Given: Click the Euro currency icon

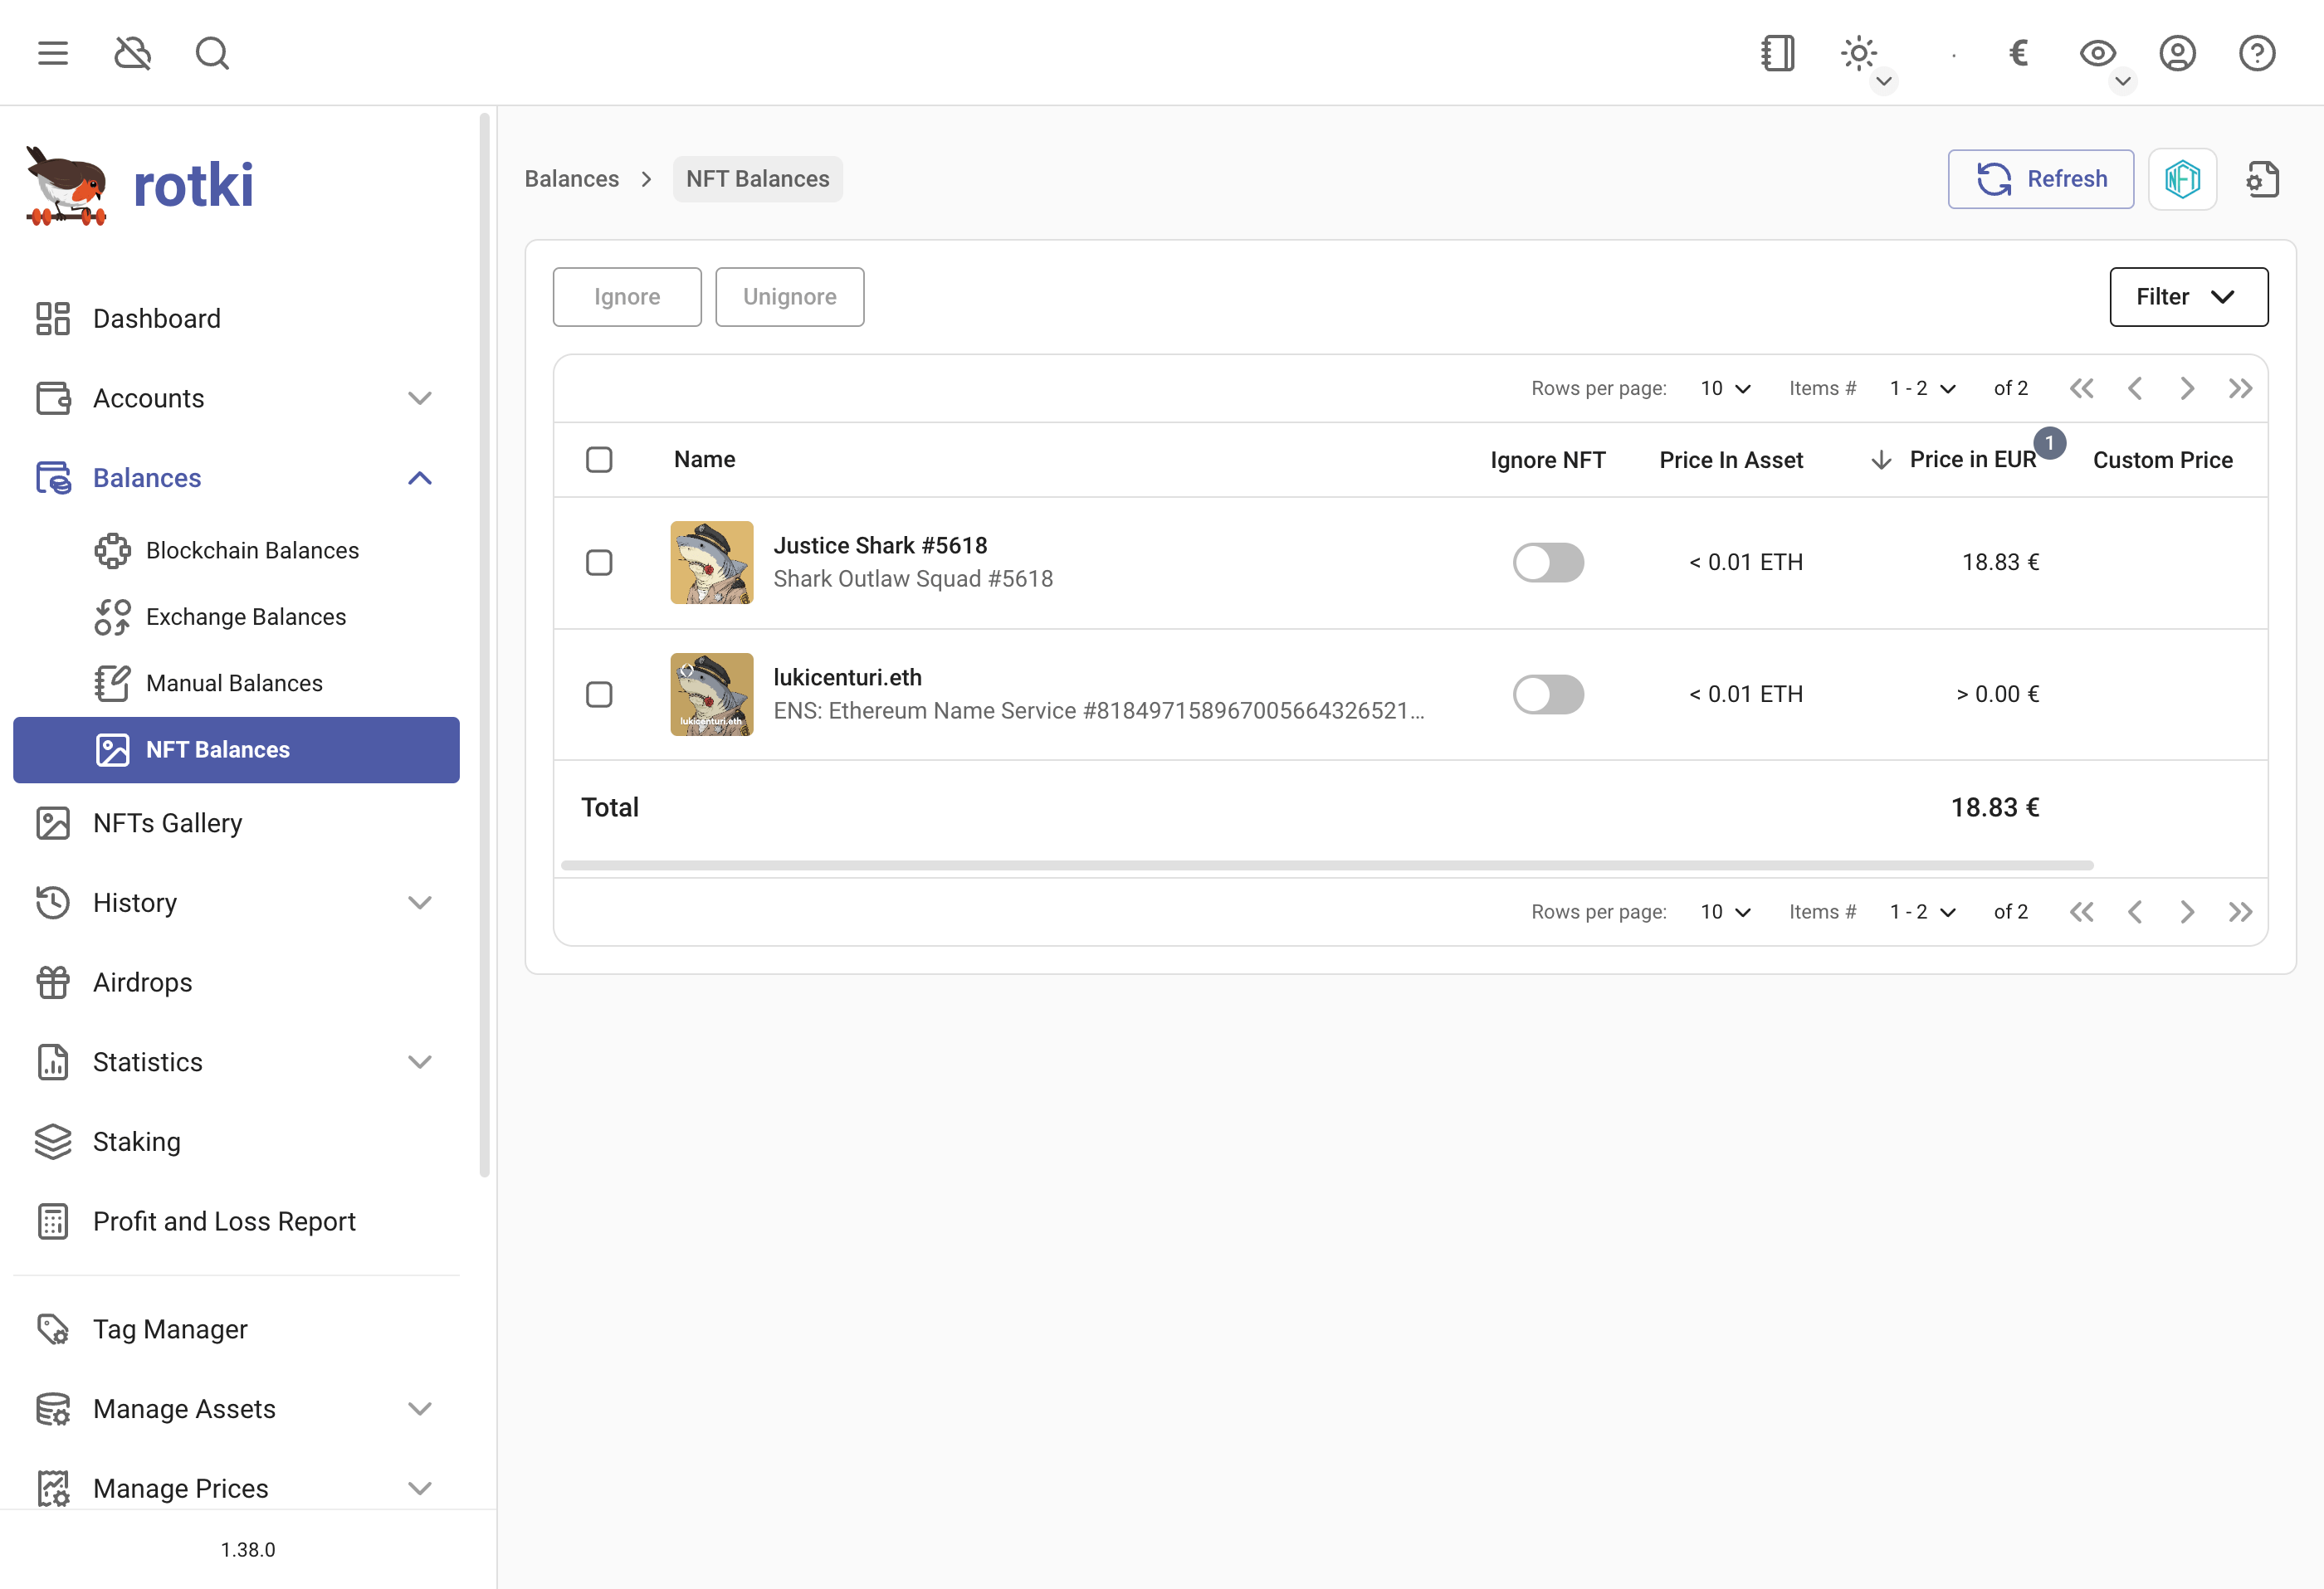Looking at the screenshot, I should coord(2018,53).
